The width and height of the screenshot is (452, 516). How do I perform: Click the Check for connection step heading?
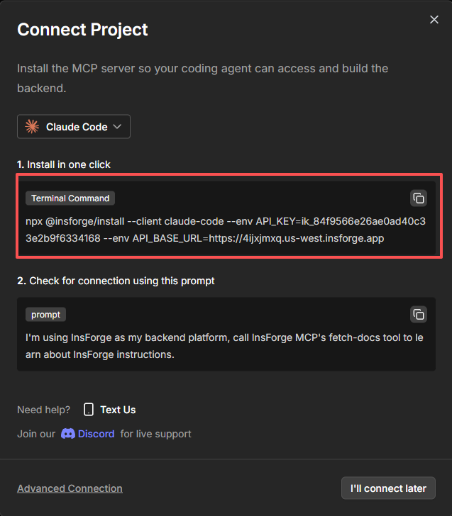116,281
